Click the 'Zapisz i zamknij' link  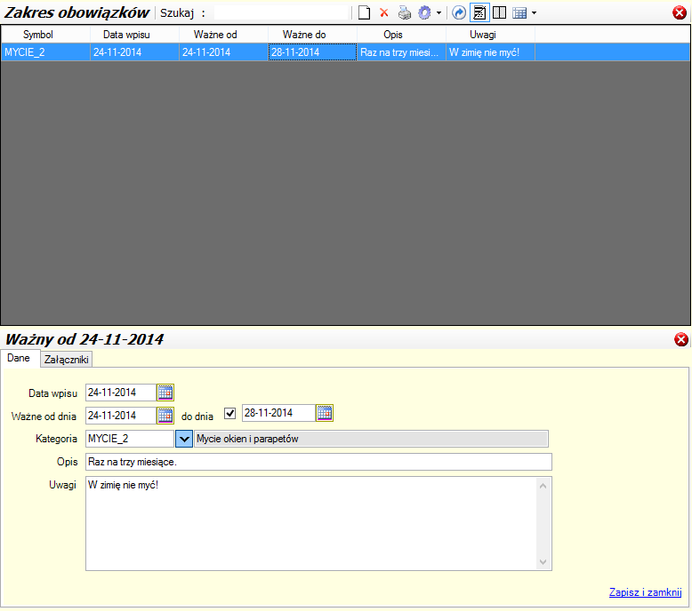(645, 592)
